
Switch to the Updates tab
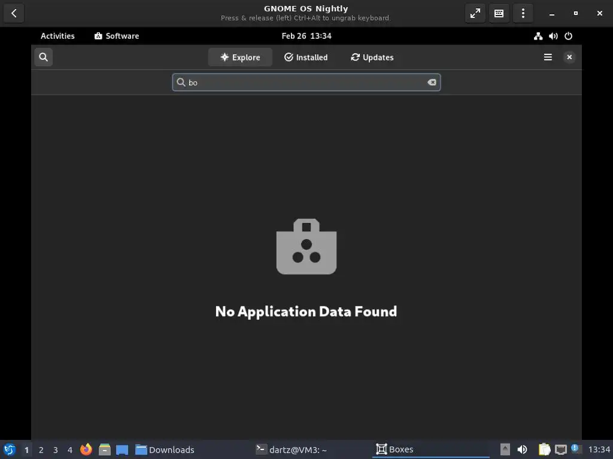pos(372,57)
